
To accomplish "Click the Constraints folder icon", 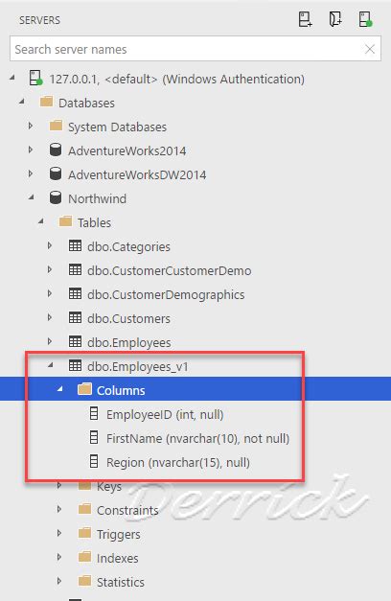I will coord(84,509).
